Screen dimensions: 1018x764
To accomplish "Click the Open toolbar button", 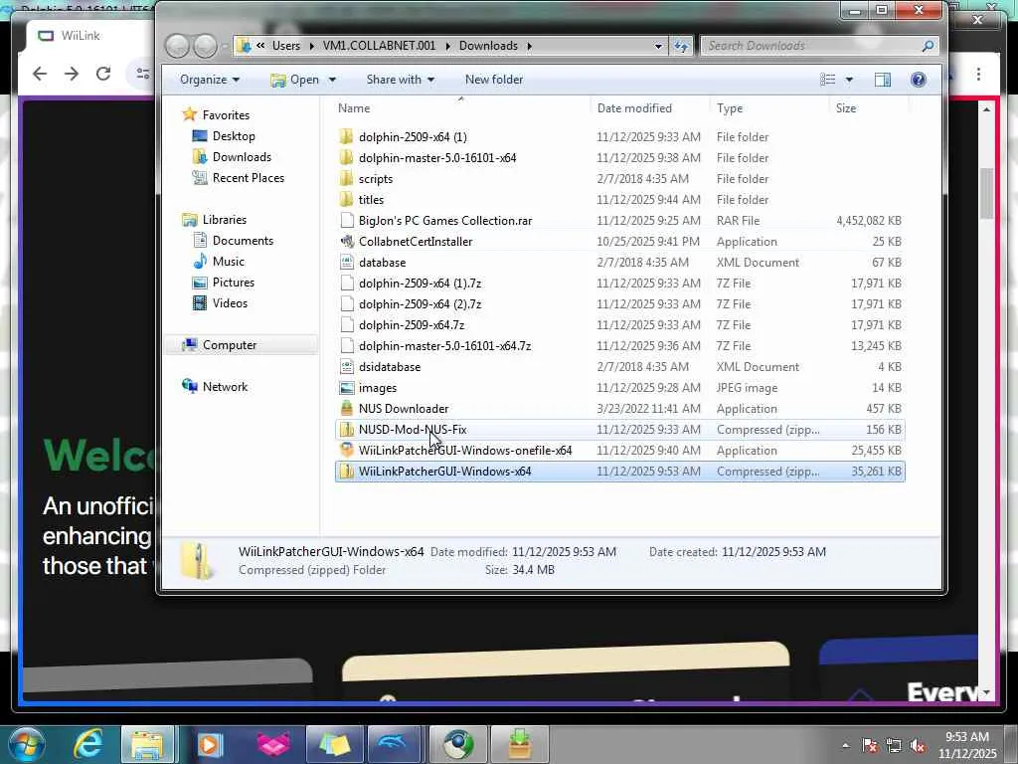I will [295, 80].
